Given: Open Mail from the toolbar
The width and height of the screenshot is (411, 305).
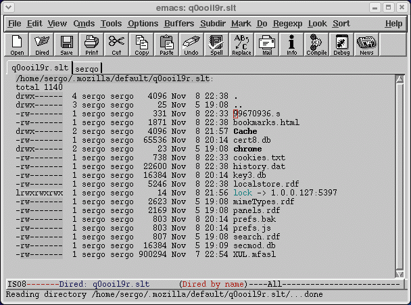Looking at the screenshot, I should (x=267, y=45).
